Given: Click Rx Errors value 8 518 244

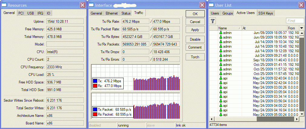Looking at the screenshot, I should coord(166,59).
